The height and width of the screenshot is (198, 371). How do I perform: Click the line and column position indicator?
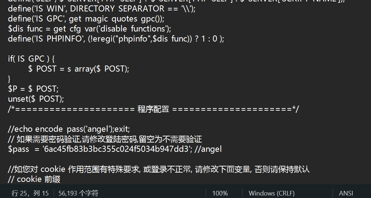click(30, 193)
